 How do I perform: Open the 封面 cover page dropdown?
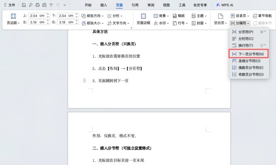click(x=199, y=23)
